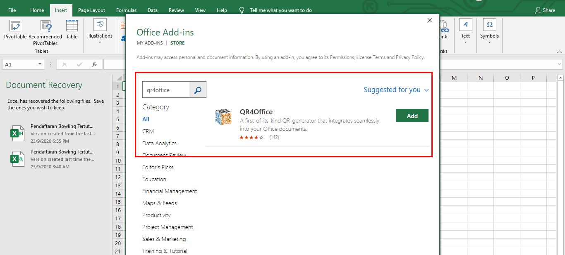Click the QR4Office add-in icon
The image size is (565, 255).
click(x=223, y=117)
